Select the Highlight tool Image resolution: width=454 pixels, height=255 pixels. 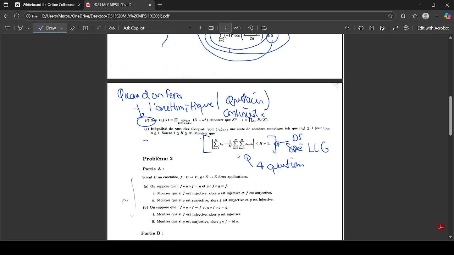(x=21, y=28)
